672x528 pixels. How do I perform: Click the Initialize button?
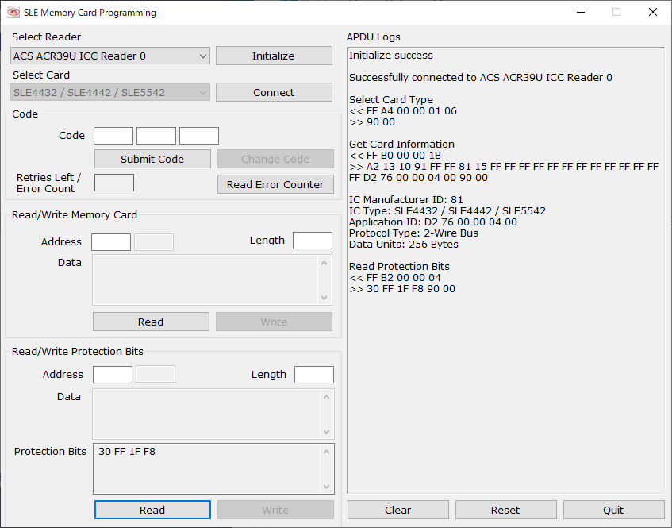click(x=273, y=56)
